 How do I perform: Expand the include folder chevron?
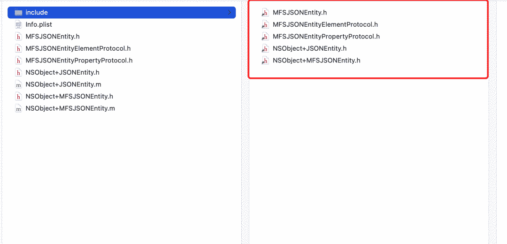tap(229, 13)
